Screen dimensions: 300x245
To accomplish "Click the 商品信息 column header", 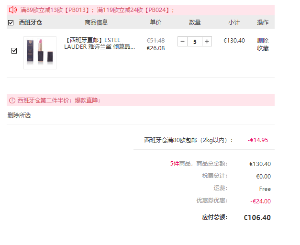I will point(96,22).
